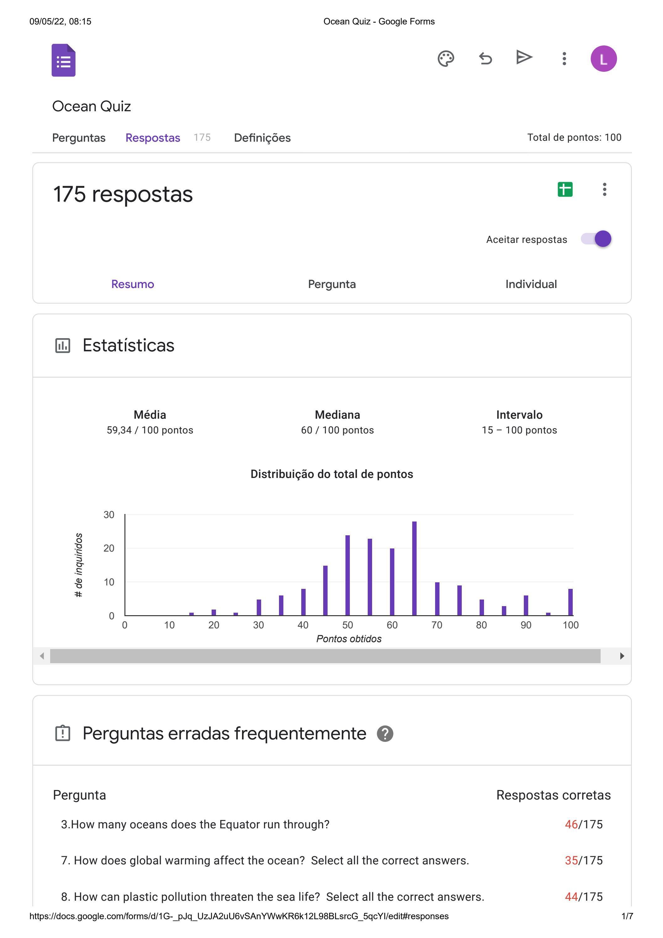Viewport: 663px width, 938px height.
Task: Switch to the Respostas tab
Action: (x=152, y=138)
